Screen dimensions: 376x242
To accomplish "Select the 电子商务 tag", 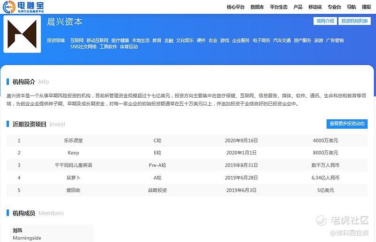I will (261, 40).
